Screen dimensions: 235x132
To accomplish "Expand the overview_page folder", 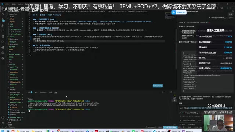I will coord(15,92).
